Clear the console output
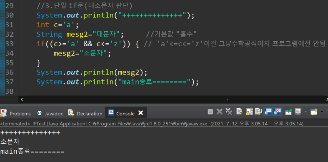Screen dimensions: 328x162 (240, 112)
